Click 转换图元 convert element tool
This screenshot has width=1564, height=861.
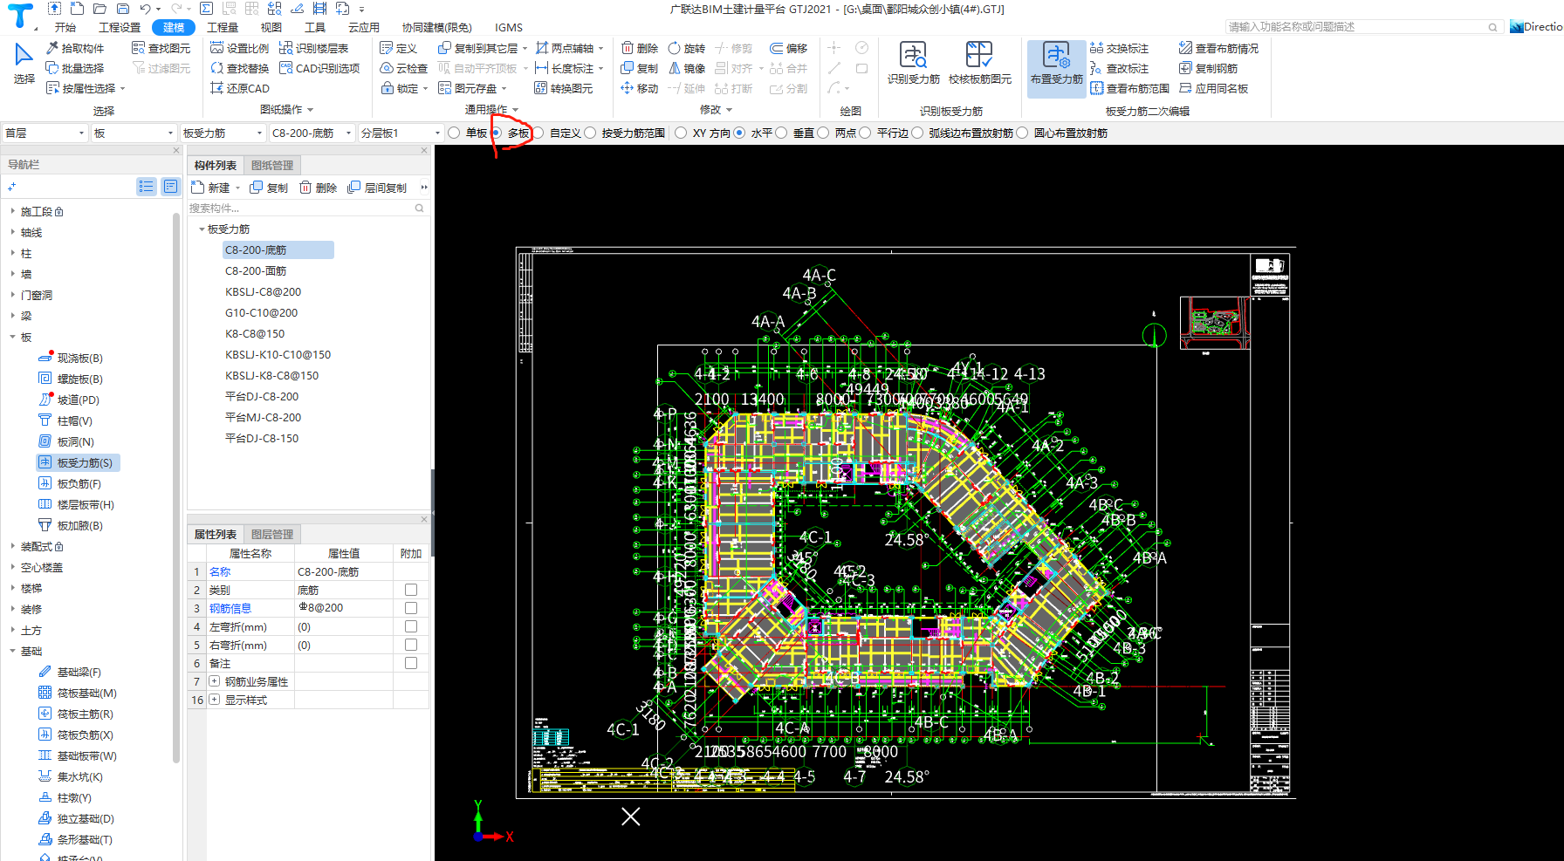564,88
